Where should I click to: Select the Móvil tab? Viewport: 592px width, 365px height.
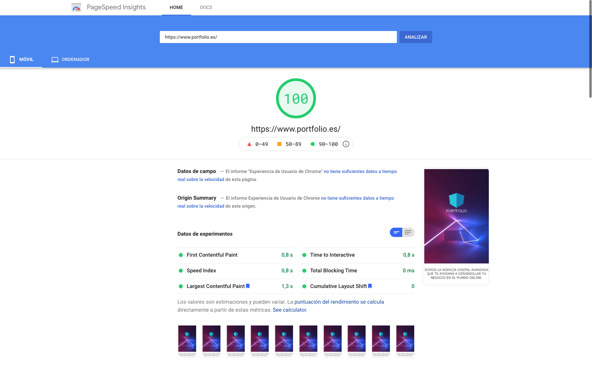(21, 59)
